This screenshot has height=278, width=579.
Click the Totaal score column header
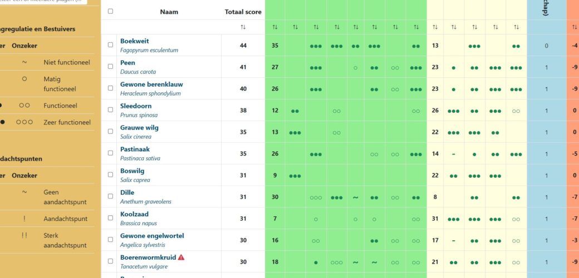[x=243, y=12]
